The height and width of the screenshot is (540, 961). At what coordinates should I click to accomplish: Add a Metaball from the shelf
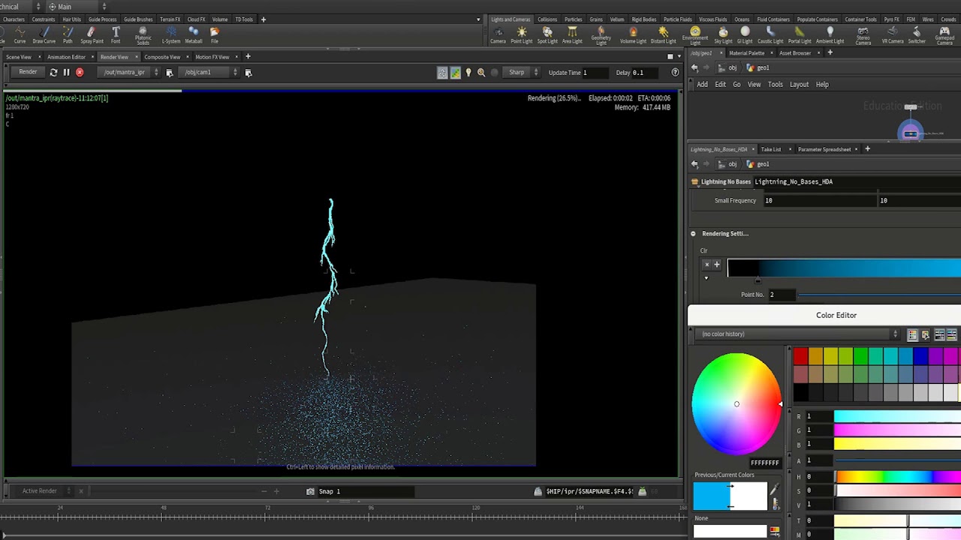tap(193, 34)
